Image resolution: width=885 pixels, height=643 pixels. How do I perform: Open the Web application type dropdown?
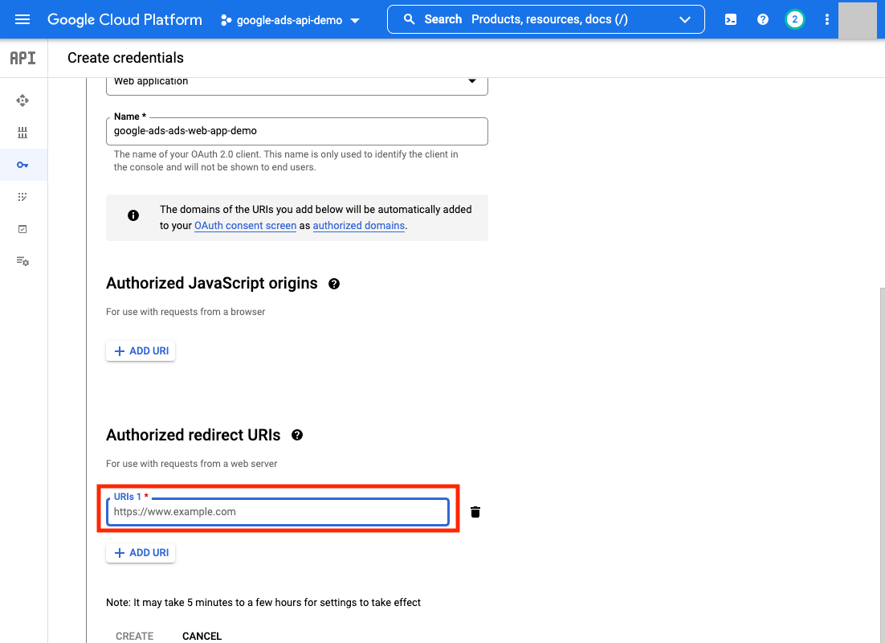(297, 83)
